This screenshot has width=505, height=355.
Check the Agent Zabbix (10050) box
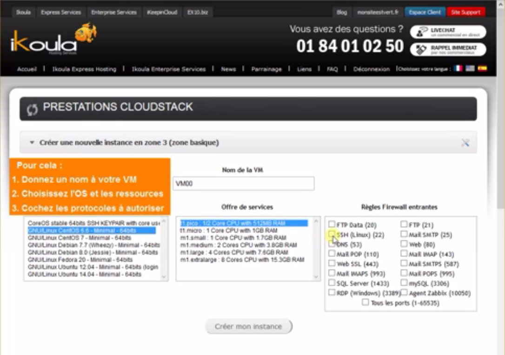[404, 292]
